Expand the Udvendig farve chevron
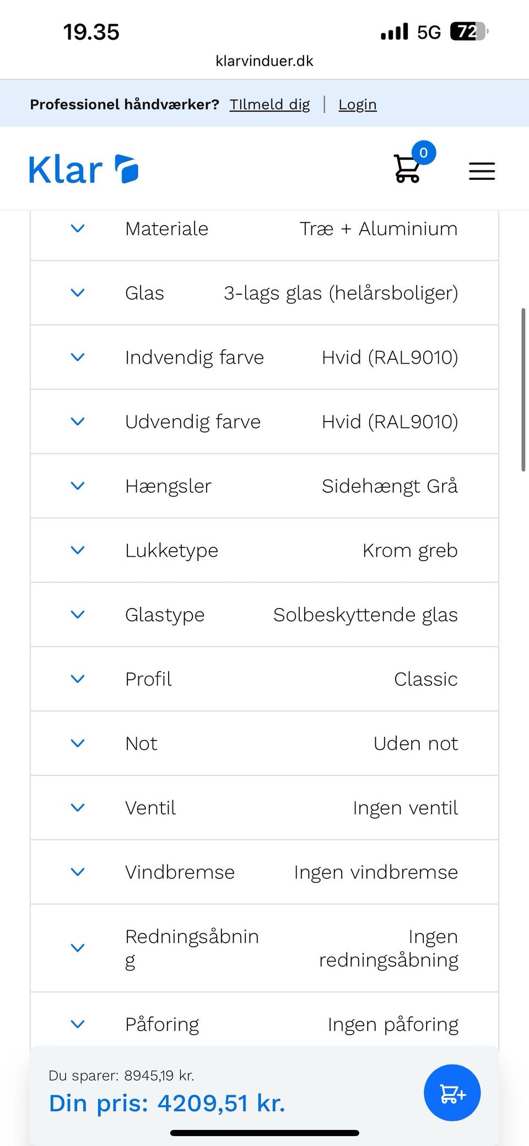The image size is (529, 1146). 78,422
